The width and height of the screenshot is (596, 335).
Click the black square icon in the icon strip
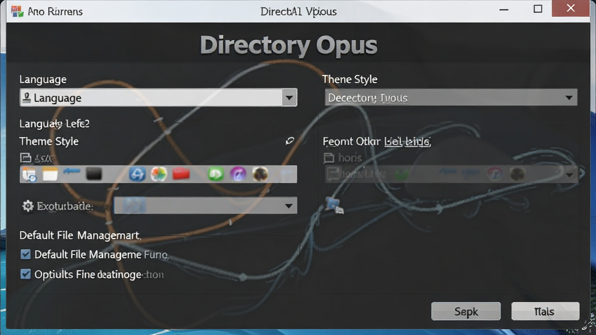pos(94,174)
